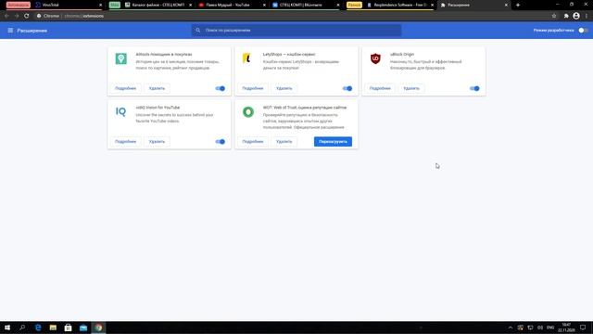This screenshot has height=334, width=593.
Task: Click the taskbar clock and date
Action: click(566, 328)
